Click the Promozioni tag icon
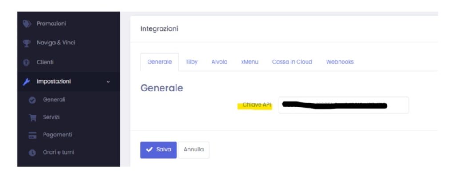 [26, 24]
